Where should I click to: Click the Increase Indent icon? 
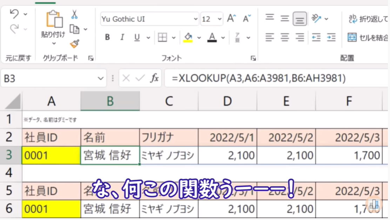click(x=331, y=37)
